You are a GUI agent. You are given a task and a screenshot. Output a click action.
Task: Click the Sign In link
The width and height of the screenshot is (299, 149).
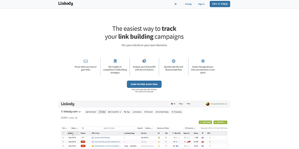tap(201, 4)
